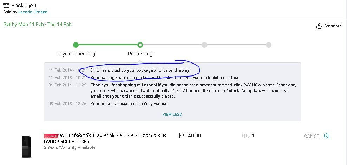Click the info icon beside CANCEL
Image resolution: width=347 pixels, height=165 pixels.
click(x=326, y=136)
